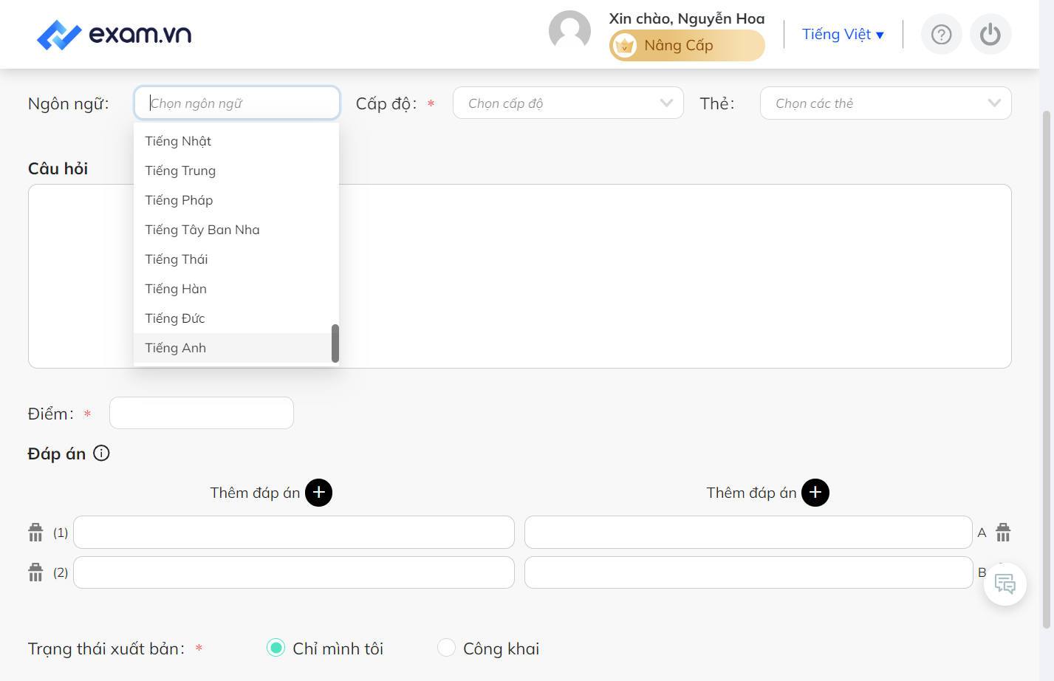This screenshot has width=1054, height=681.
Task: Click the Xin chào, Nguyễn Hoa greeting
Action: (x=687, y=18)
